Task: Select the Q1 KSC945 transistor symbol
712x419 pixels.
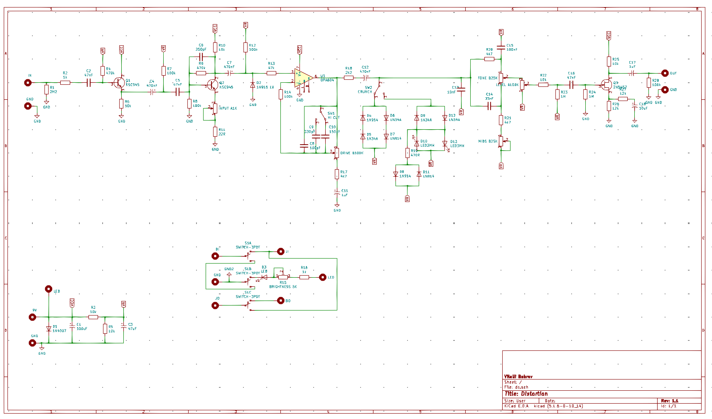Action: (x=118, y=83)
